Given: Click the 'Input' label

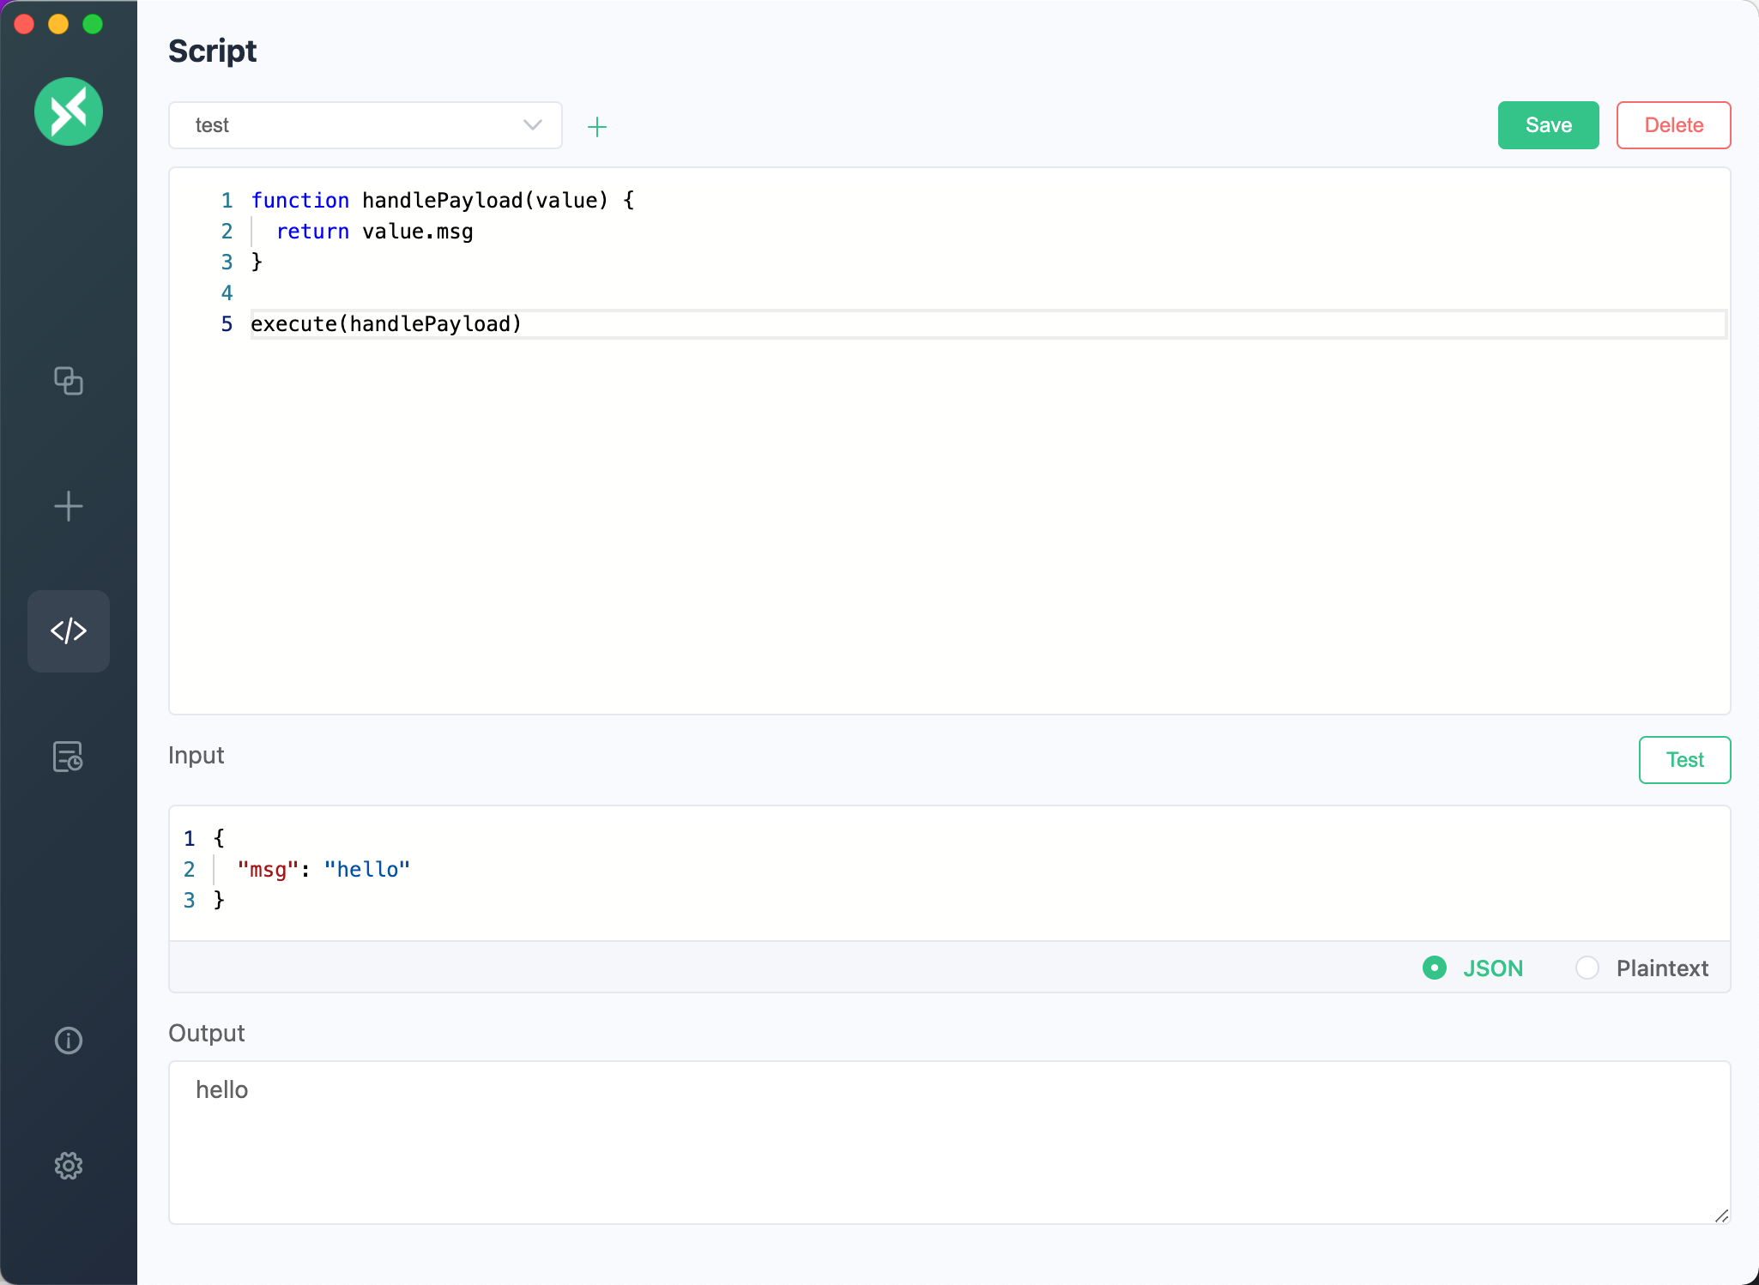Looking at the screenshot, I should click(x=196, y=755).
